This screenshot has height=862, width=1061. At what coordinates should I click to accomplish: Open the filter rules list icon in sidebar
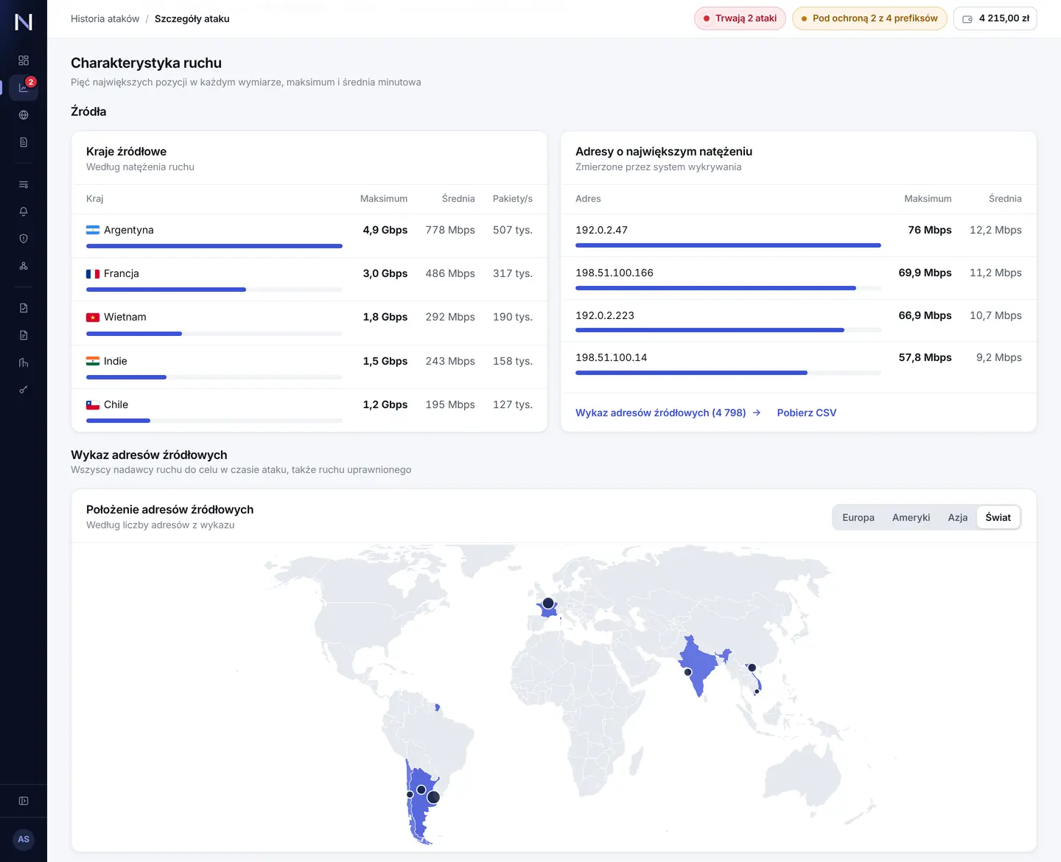(24, 184)
